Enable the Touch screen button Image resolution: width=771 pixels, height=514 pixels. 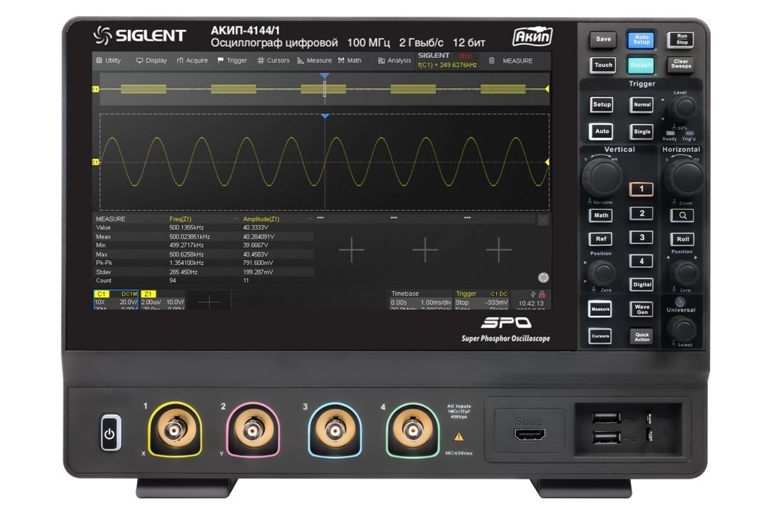[603, 65]
